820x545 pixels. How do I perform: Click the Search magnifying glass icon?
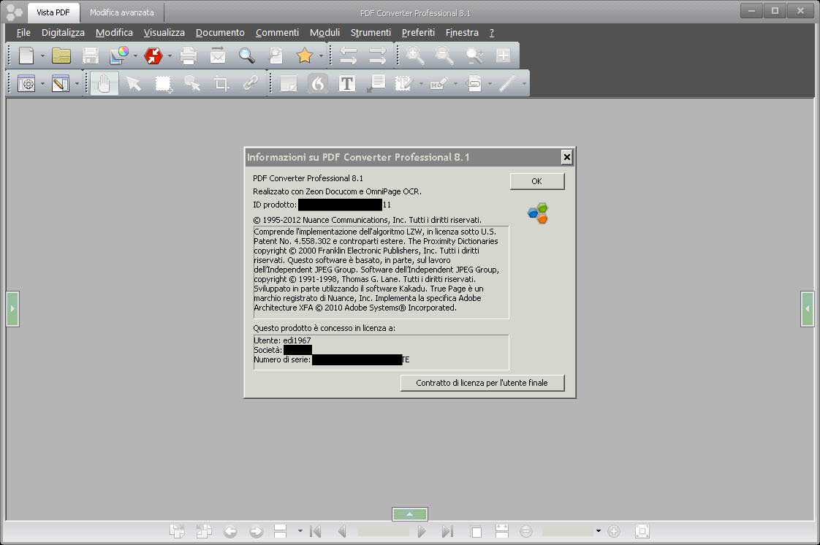pos(246,56)
